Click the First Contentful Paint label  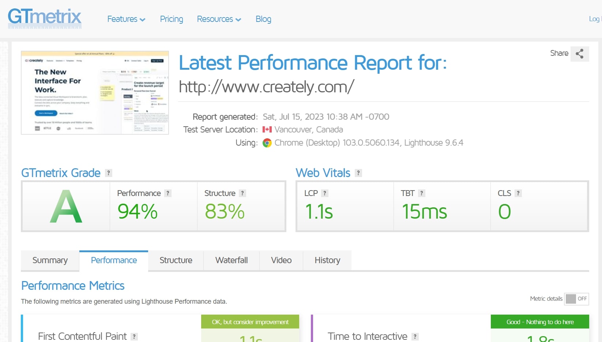coord(82,336)
